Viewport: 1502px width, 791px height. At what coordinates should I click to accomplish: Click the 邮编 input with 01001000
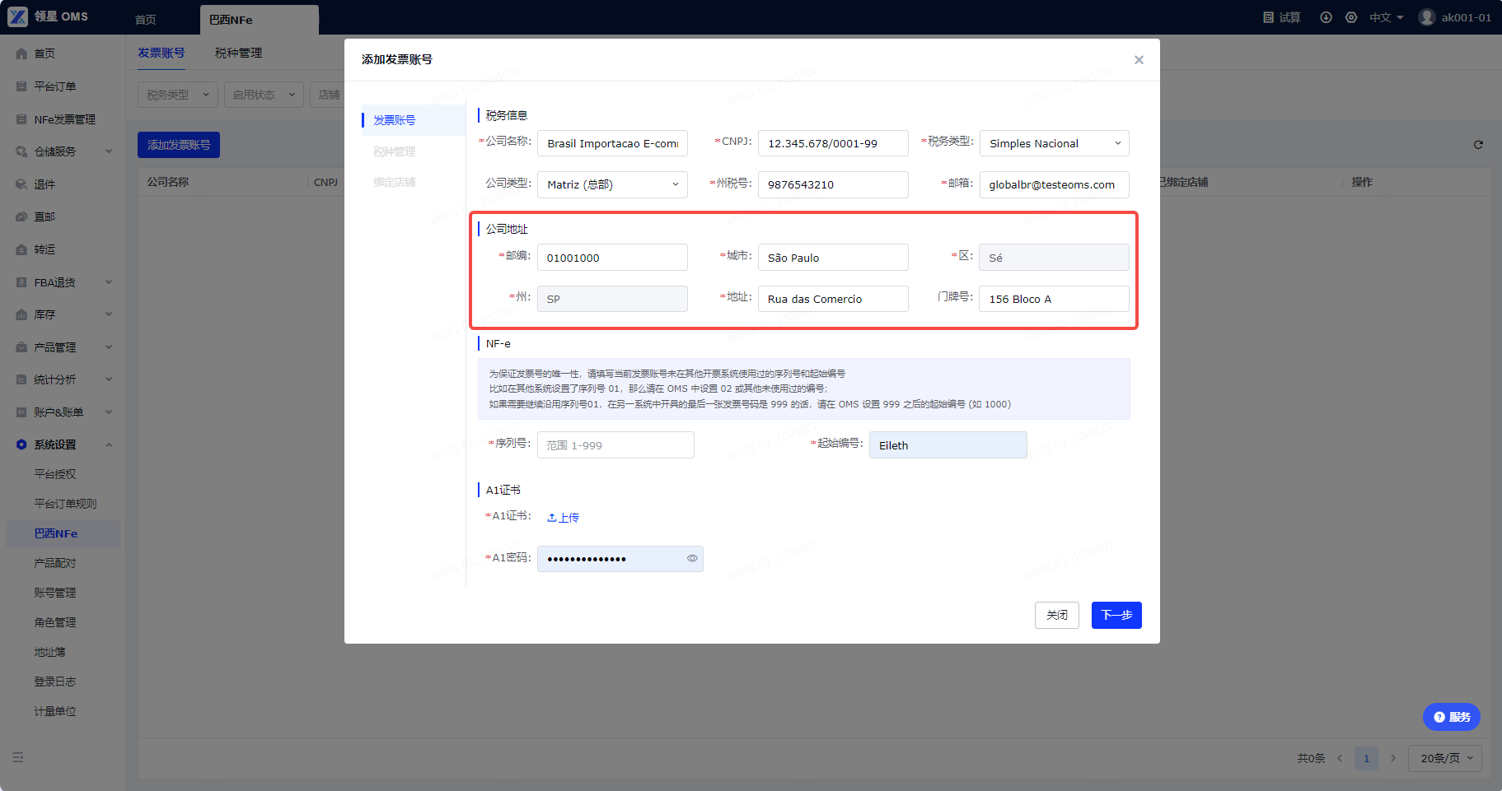coord(612,258)
